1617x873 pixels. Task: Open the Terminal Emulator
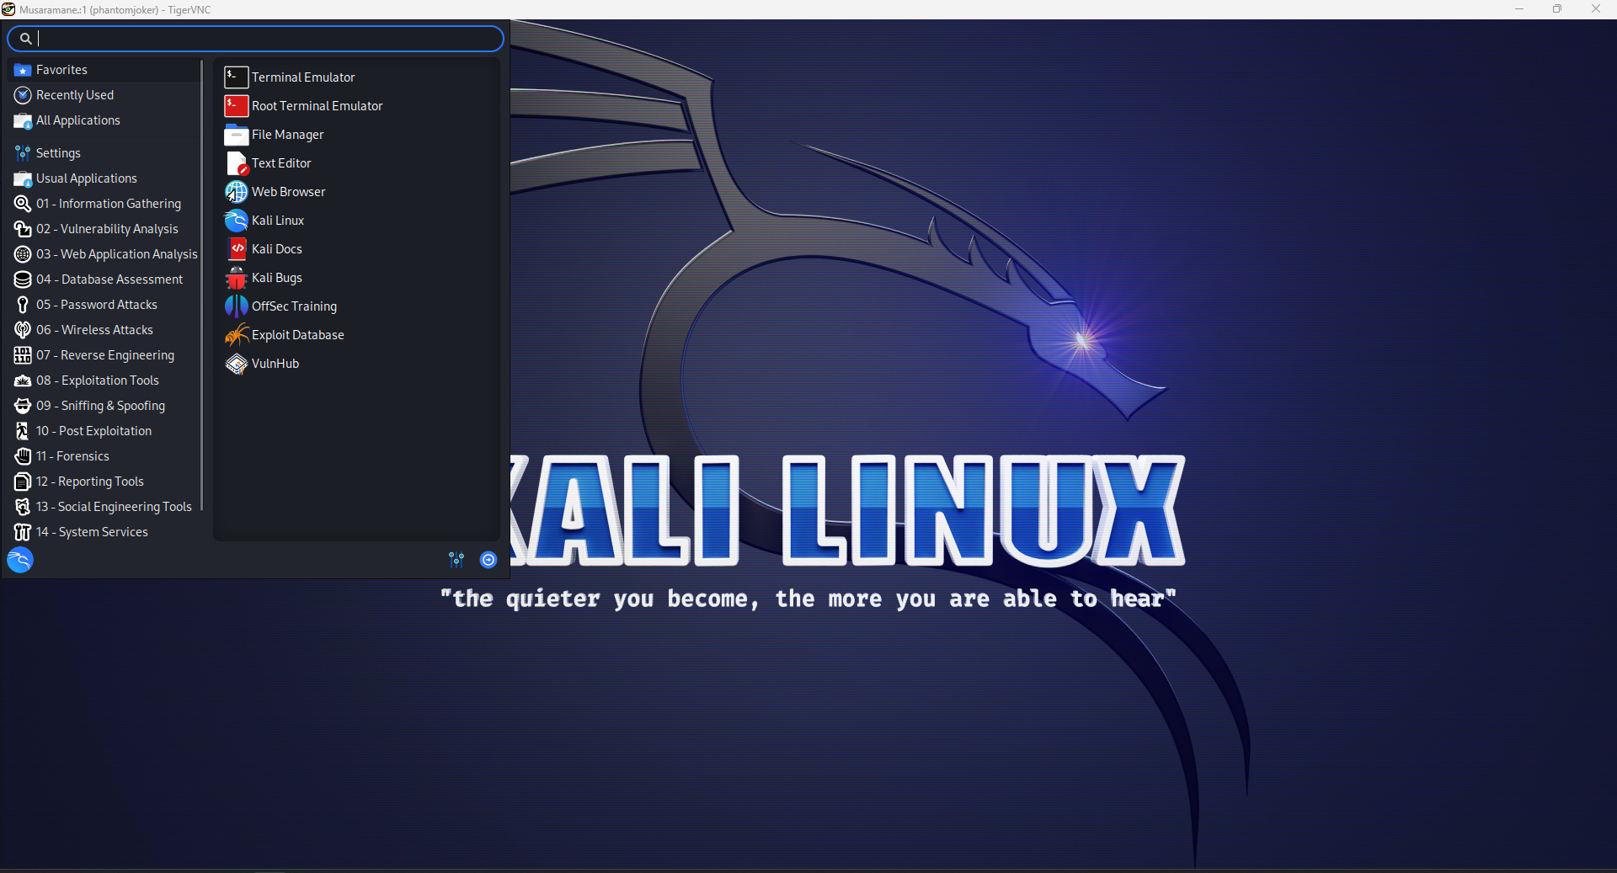coord(302,77)
